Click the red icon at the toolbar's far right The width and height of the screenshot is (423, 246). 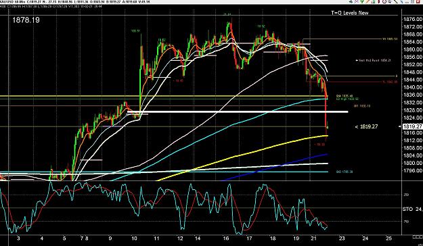point(418,1)
